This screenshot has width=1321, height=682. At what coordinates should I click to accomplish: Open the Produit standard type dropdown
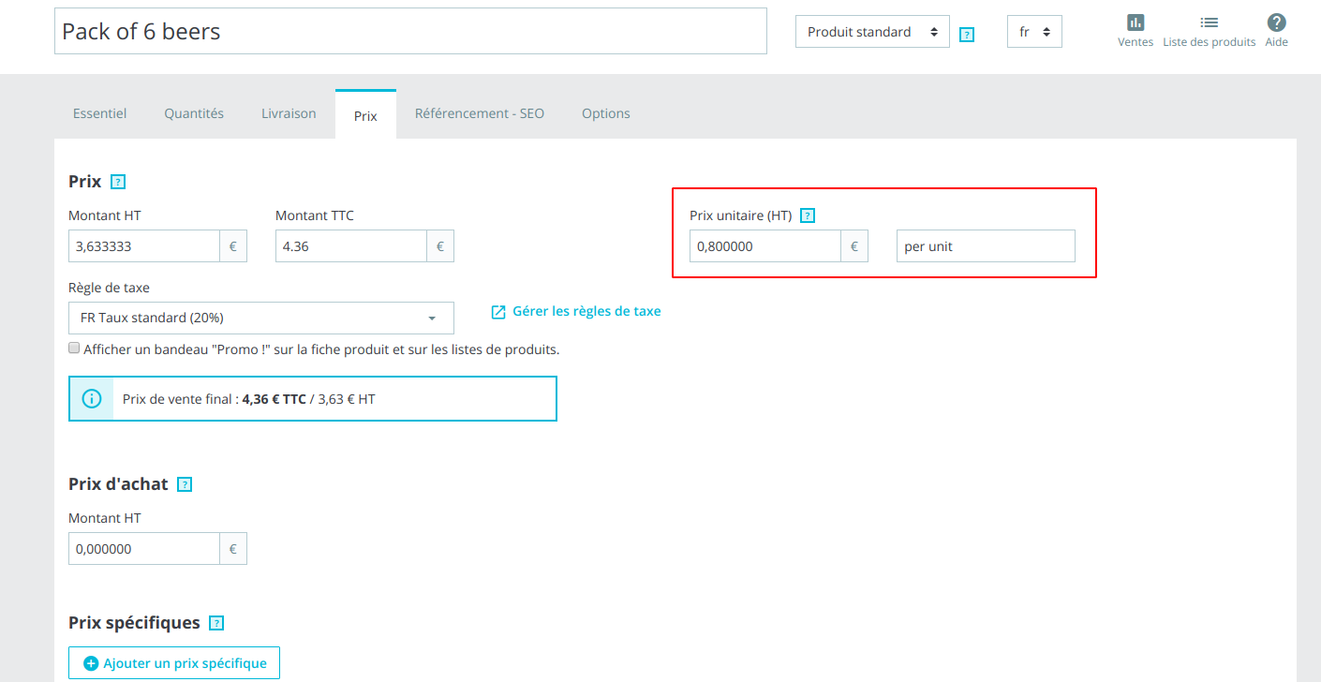[872, 32]
